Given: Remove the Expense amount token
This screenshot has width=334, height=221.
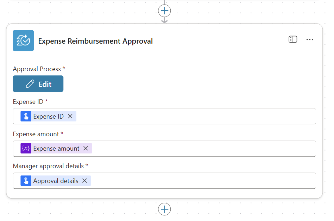Looking at the screenshot, I should pos(86,148).
